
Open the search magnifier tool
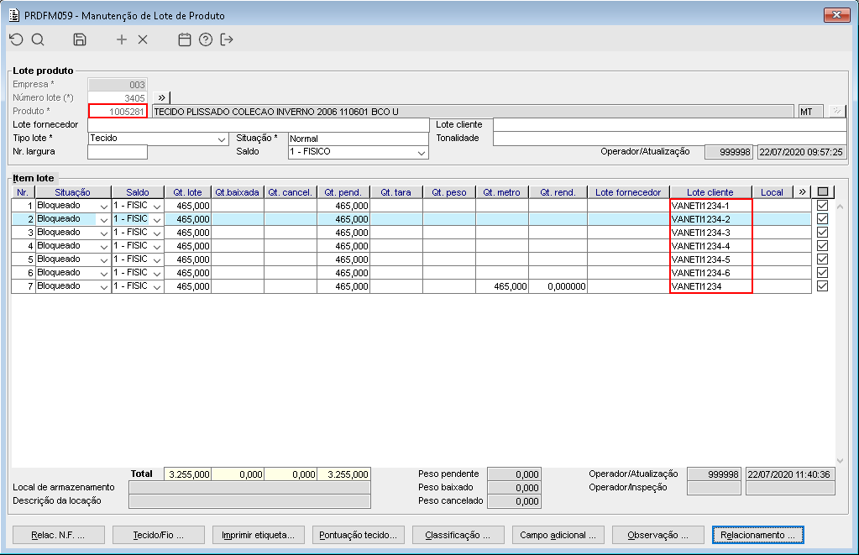pyautogui.click(x=38, y=39)
